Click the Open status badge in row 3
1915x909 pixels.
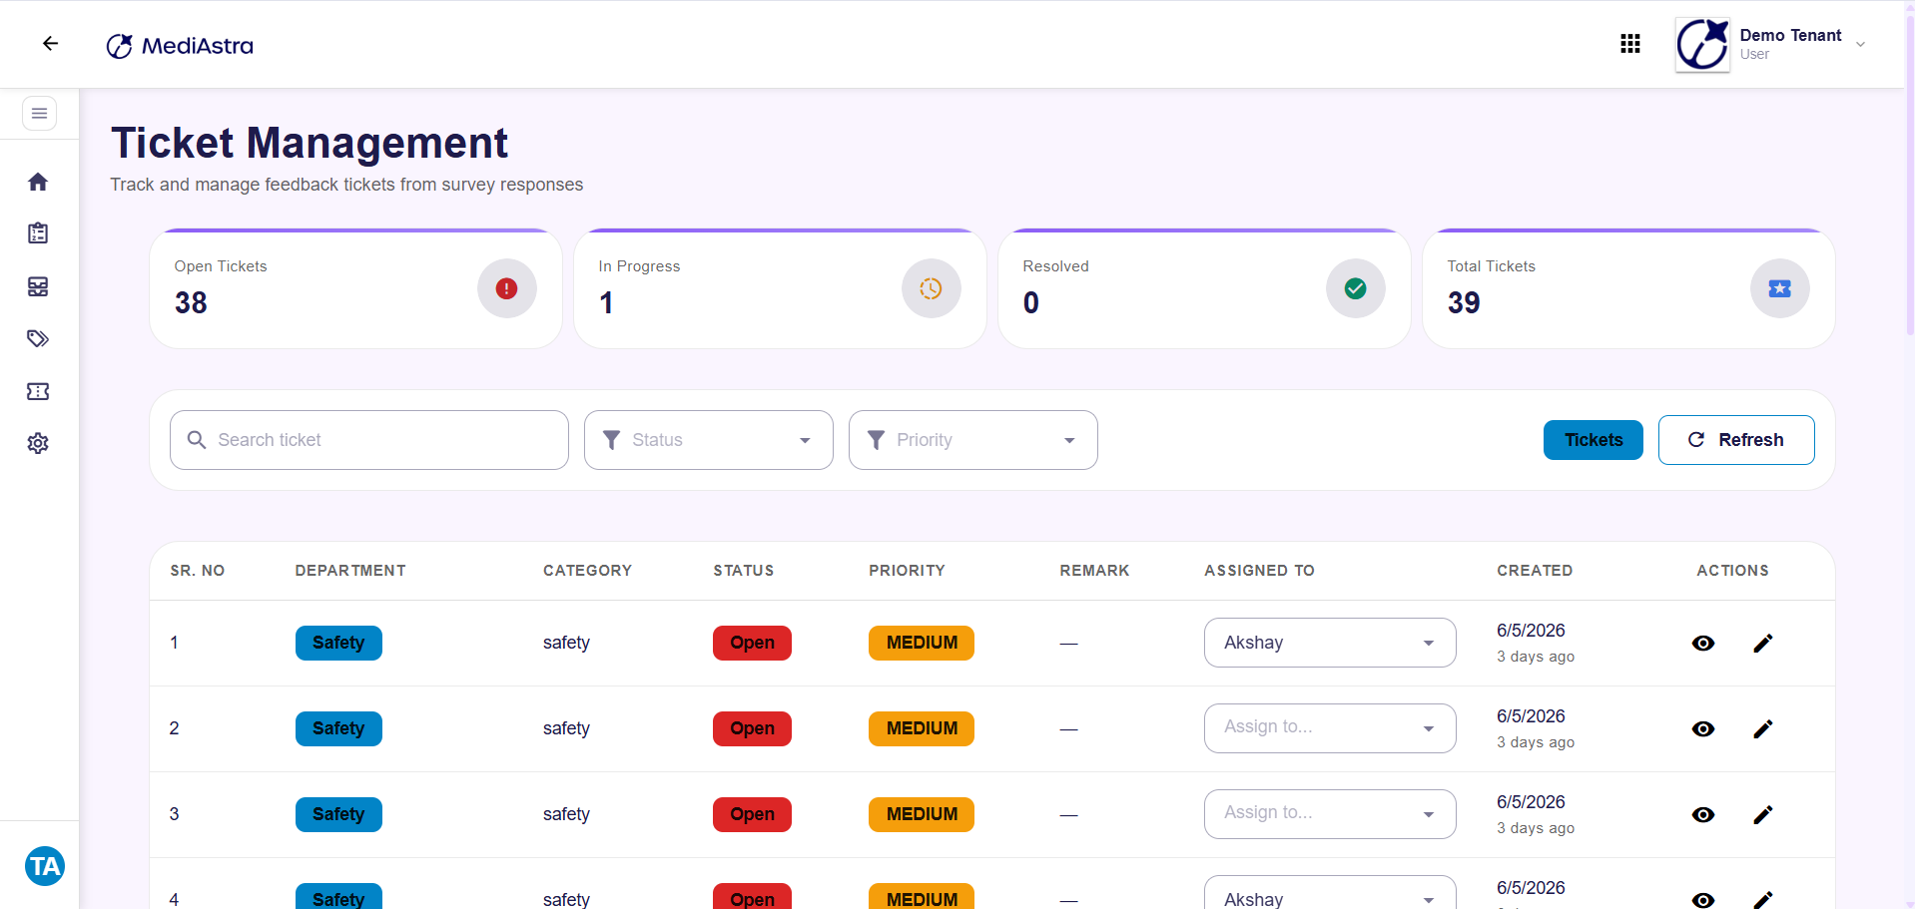click(752, 814)
